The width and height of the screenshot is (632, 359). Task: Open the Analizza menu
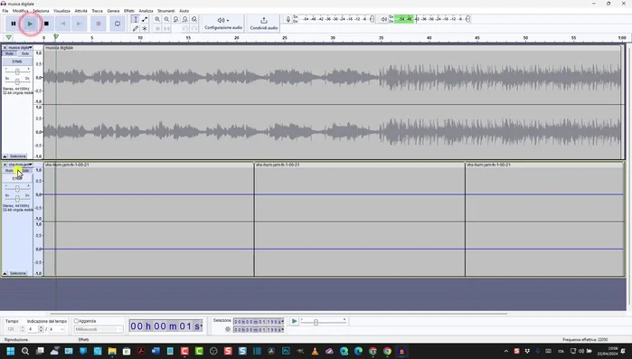(x=146, y=11)
